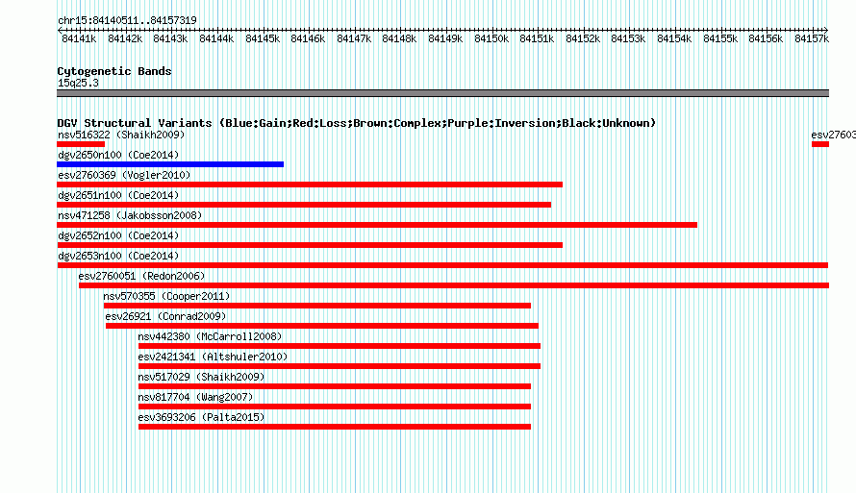Open nsv517029 (Shaikh2009) variant
Screen dimensions: 856x493
click(201, 377)
